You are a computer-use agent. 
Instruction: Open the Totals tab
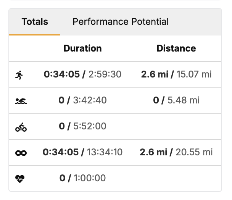point(35,22)
